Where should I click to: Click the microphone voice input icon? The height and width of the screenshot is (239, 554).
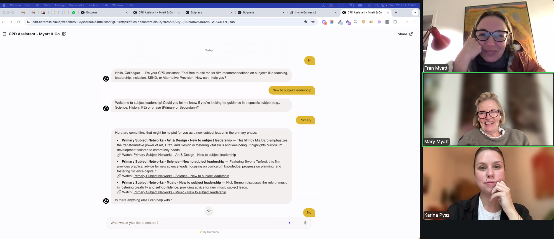pos(305,223)
